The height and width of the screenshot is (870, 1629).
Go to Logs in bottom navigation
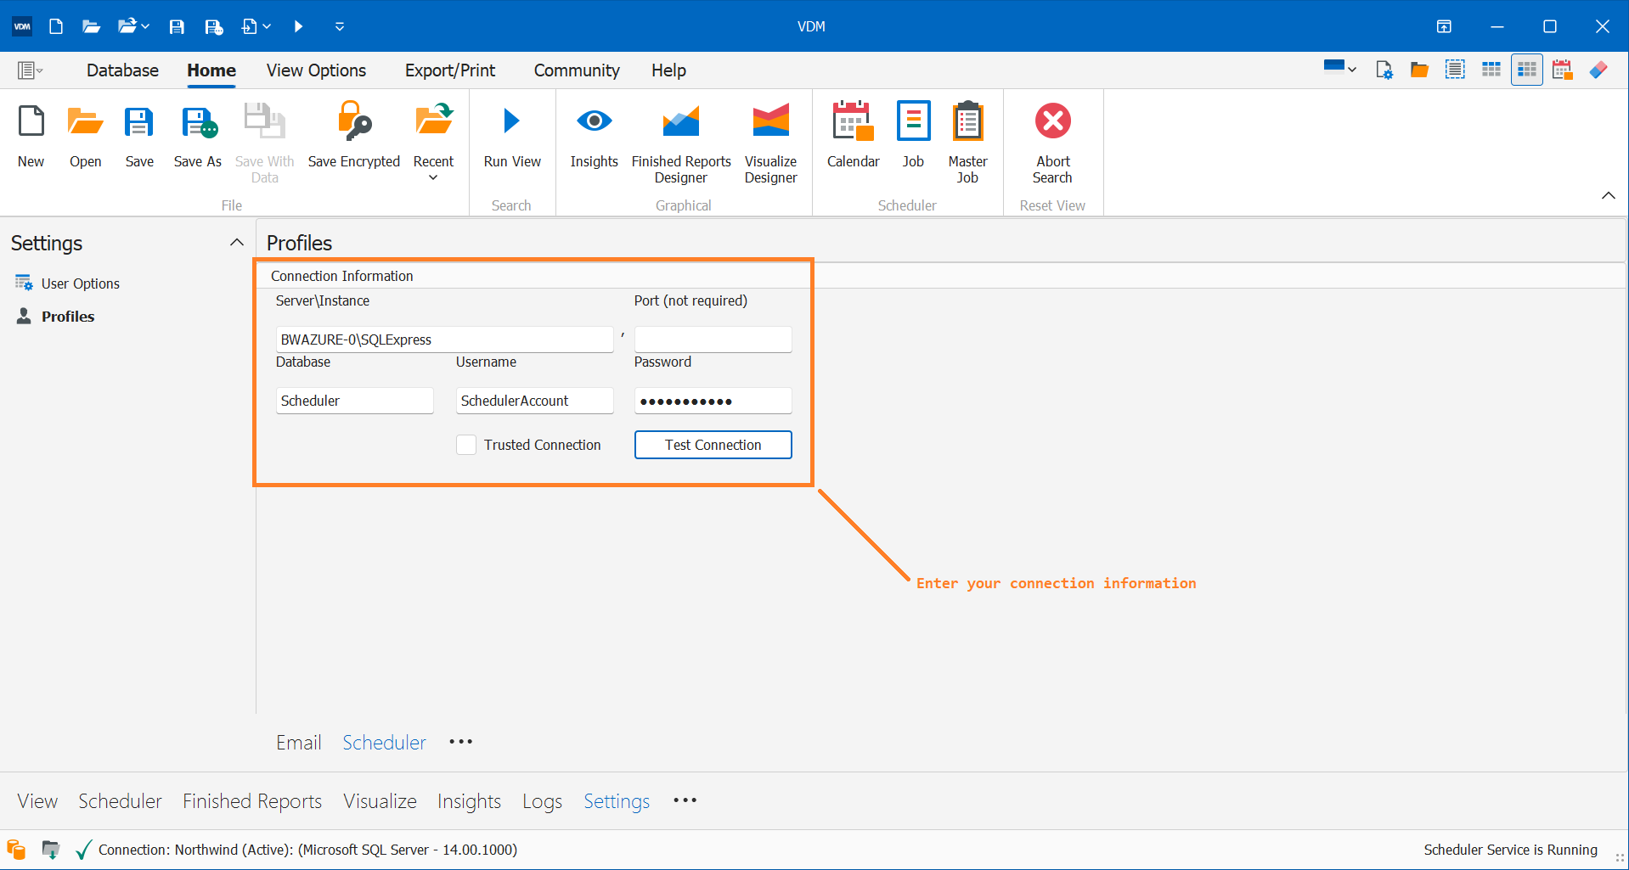(542, 801)
